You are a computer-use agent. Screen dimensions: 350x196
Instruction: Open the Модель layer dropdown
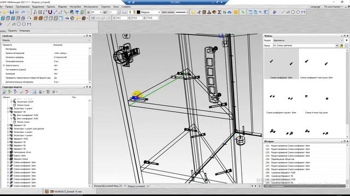[159, 12]
